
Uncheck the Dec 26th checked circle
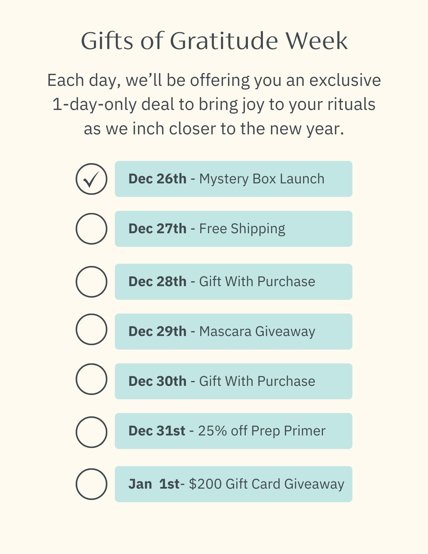(x=91, y=179)
